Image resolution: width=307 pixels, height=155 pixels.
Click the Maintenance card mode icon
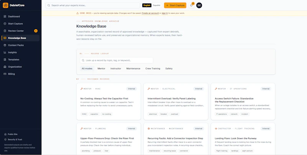(x=149, y=129)
